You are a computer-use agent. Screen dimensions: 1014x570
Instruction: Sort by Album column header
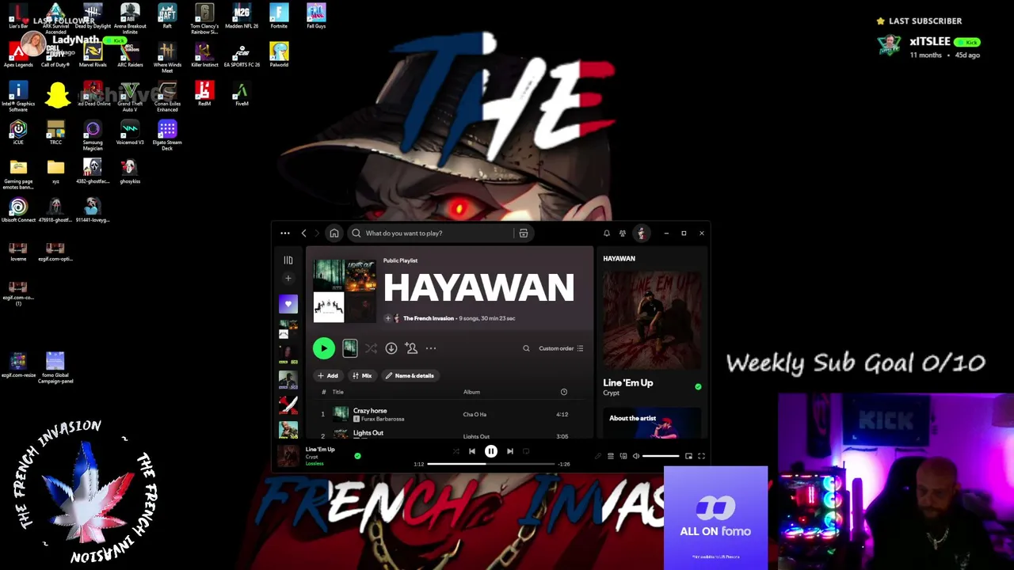point(471,392)
